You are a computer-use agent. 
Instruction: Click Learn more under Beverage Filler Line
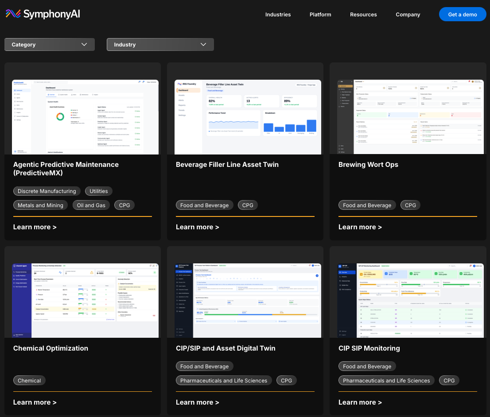(x=198, y=227)
